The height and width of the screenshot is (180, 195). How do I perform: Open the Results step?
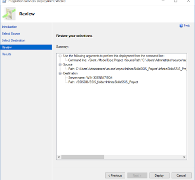pos(6,54)
